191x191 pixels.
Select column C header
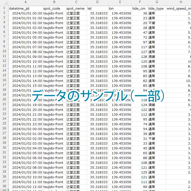pyautogui.click(x=76, y=2)
